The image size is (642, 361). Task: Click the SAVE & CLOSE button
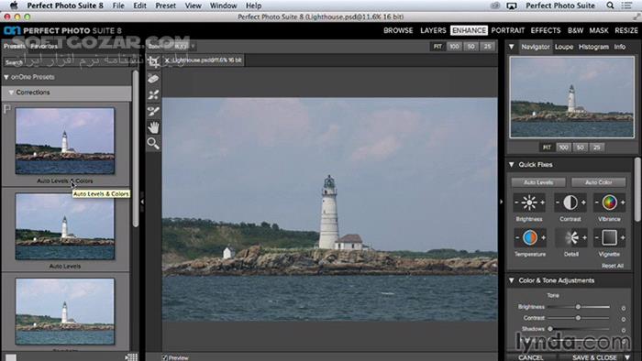pyautogui.click(x=594, y=357)
